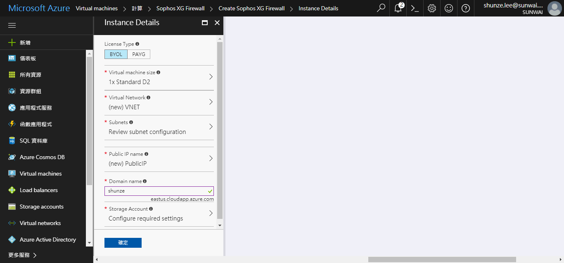Expand Virtual machine size chevron
The height and width of the screenshot is (263, 564).
(x=211, y=77)
